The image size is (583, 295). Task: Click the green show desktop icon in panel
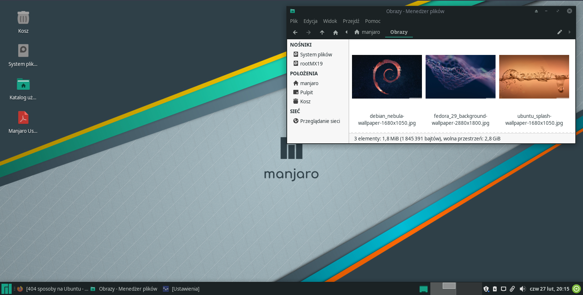tap(423, 289)
